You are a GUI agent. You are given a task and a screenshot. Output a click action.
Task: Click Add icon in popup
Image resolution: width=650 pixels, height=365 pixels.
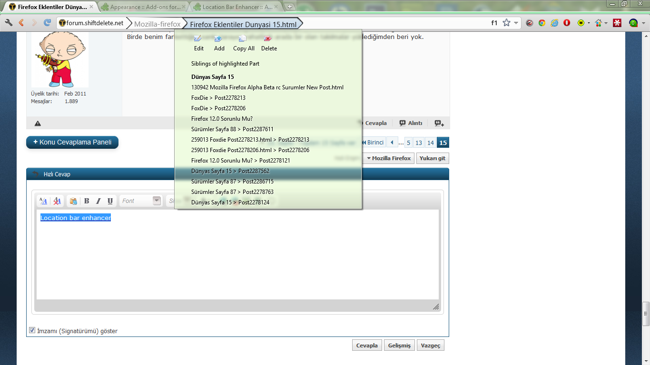pos(219,38)
